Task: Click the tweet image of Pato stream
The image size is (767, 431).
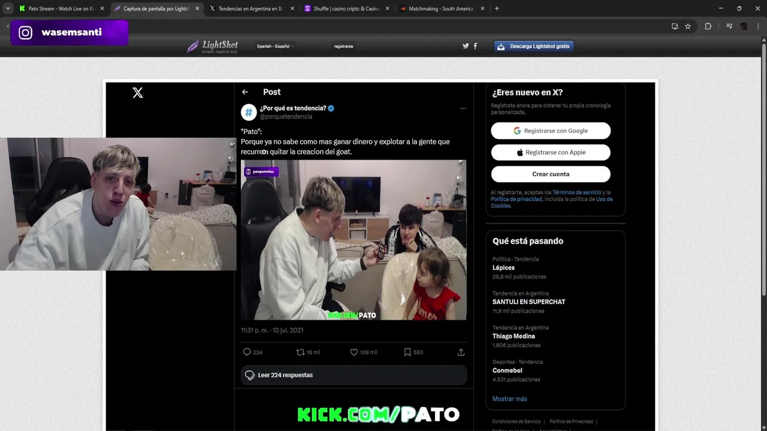Action: point(354,239)
